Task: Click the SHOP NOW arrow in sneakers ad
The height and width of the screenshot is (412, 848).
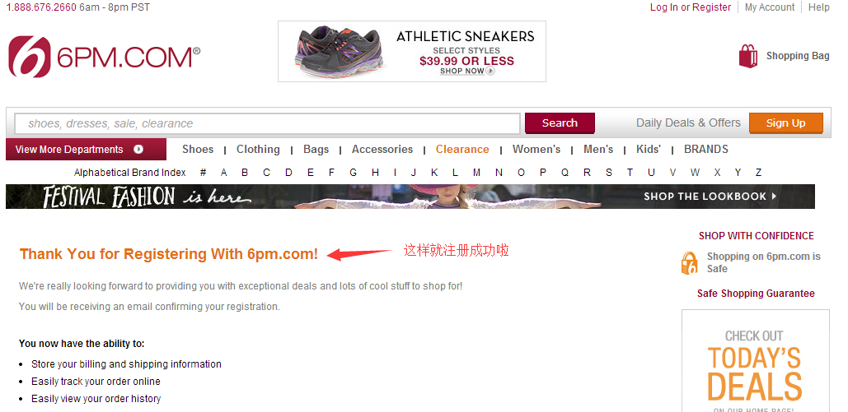Action: pyautogui.click(x=490, y=71)
